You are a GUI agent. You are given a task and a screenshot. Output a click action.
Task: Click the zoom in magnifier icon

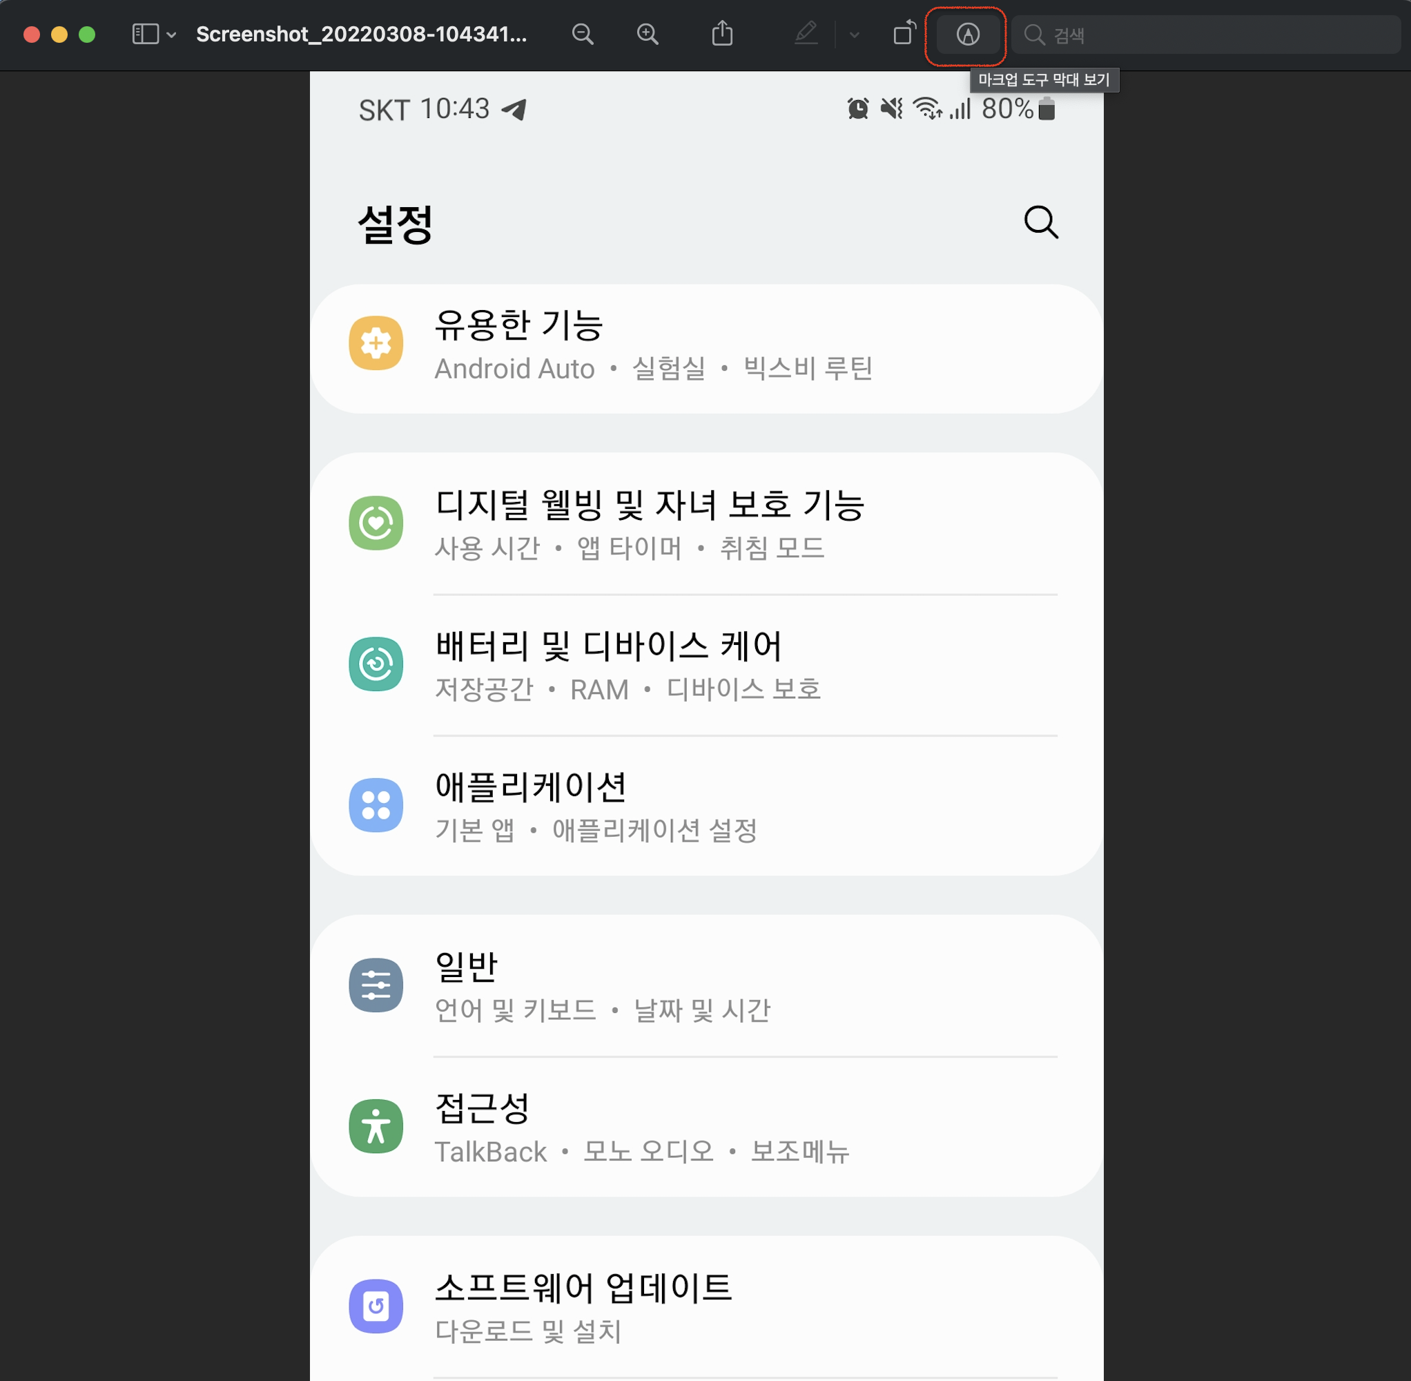coord(647,34)
